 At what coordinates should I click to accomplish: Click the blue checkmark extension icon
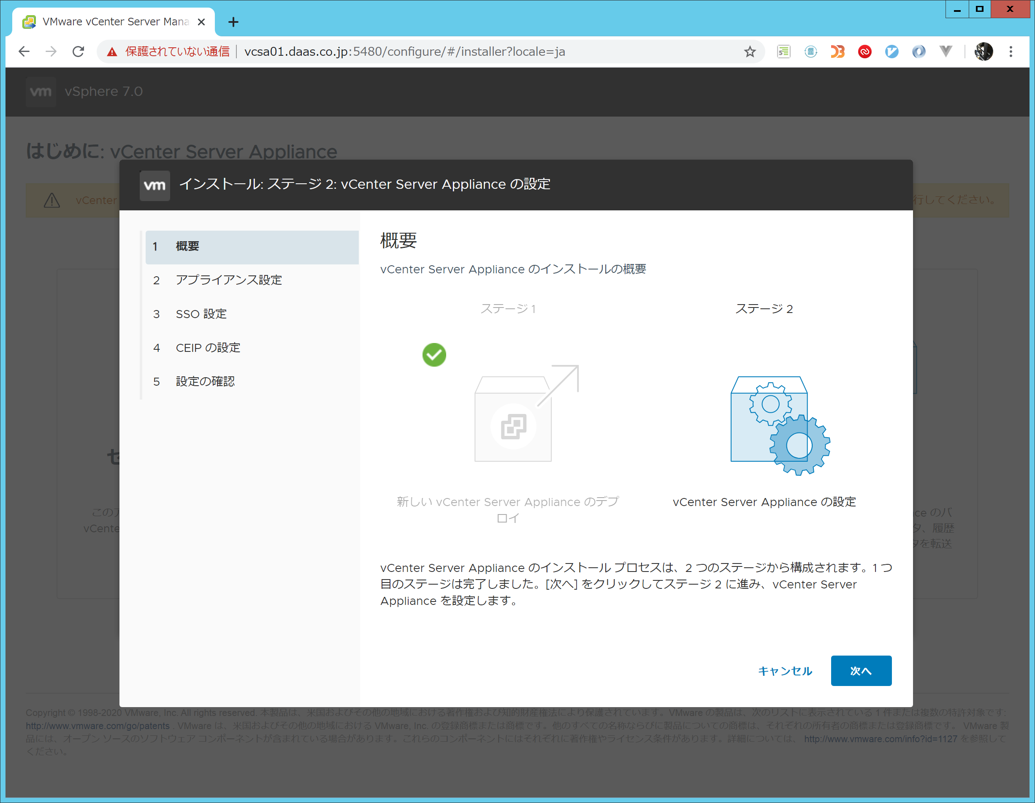pos(891,51)
